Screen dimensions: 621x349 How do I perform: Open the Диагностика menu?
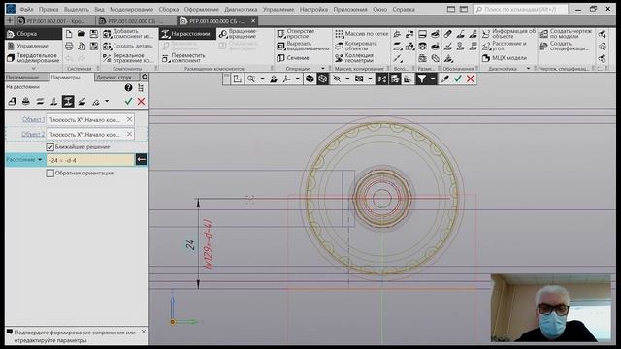(x=241, y=9)
